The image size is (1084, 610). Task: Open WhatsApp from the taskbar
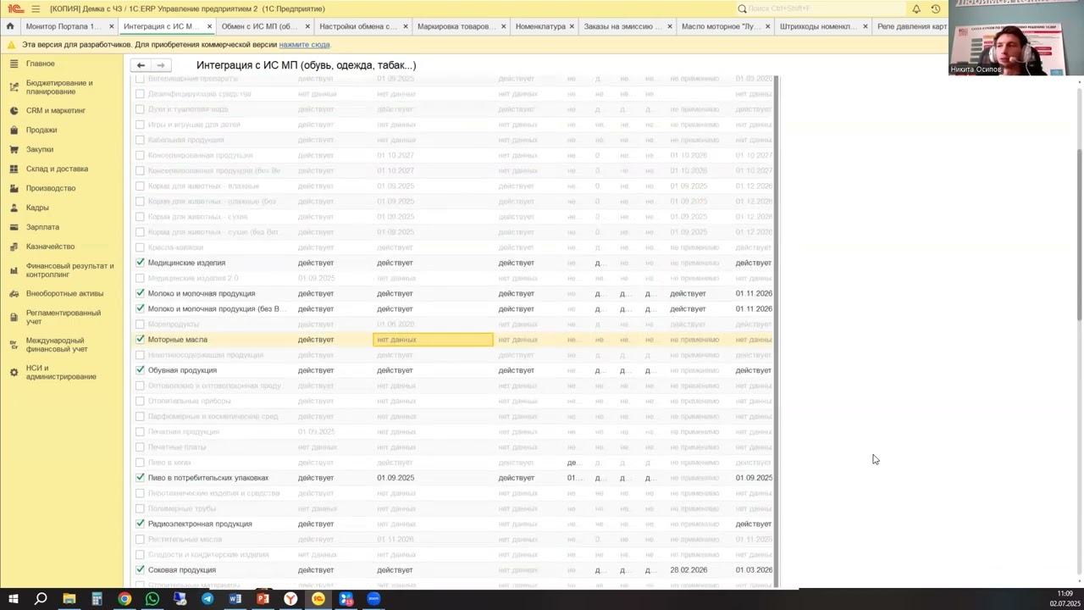tap(152, 599)
